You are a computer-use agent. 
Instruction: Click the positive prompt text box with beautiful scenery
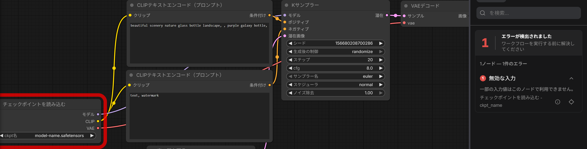click(200, 42)
